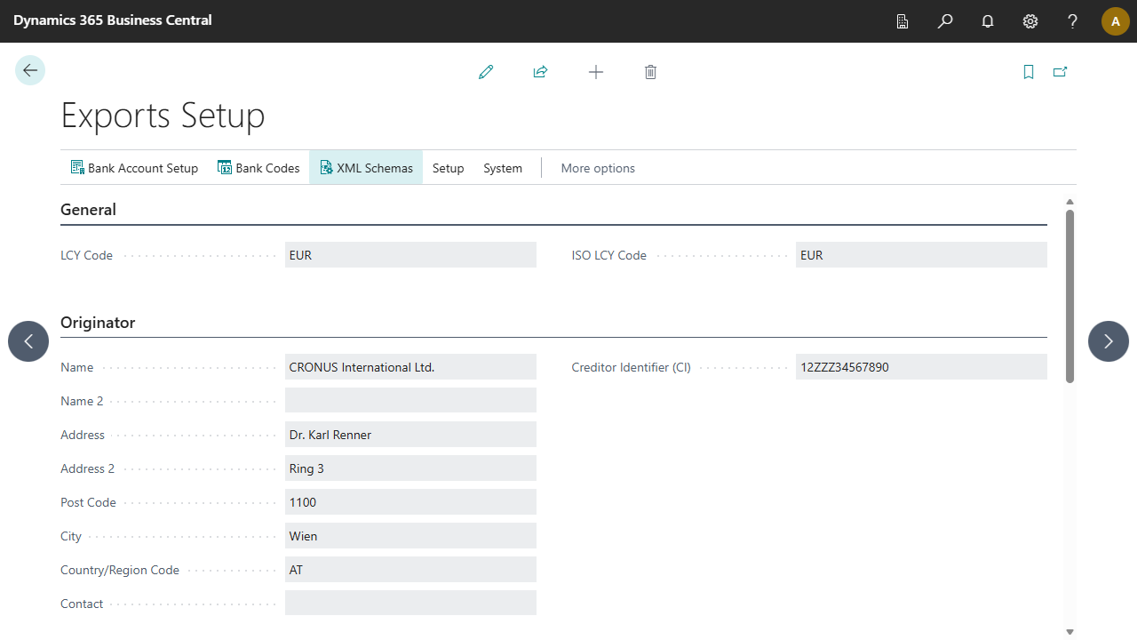Screen dimensions: 1137x640
Task: Click the bookmark icon
Action: tap(1029, 72)
